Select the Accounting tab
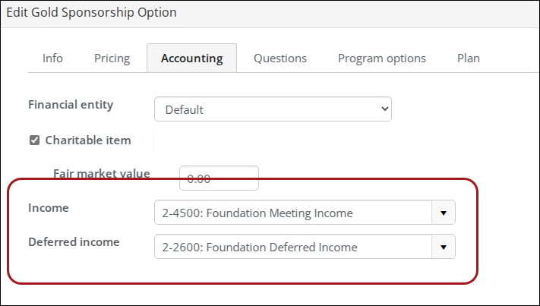Screen dimensions: 540x306 point(191,58)
